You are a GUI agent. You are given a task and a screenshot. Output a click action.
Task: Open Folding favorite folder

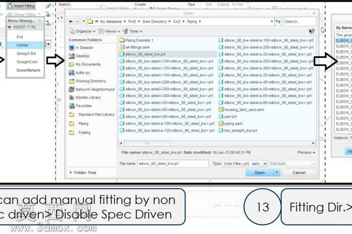point(80,132)
